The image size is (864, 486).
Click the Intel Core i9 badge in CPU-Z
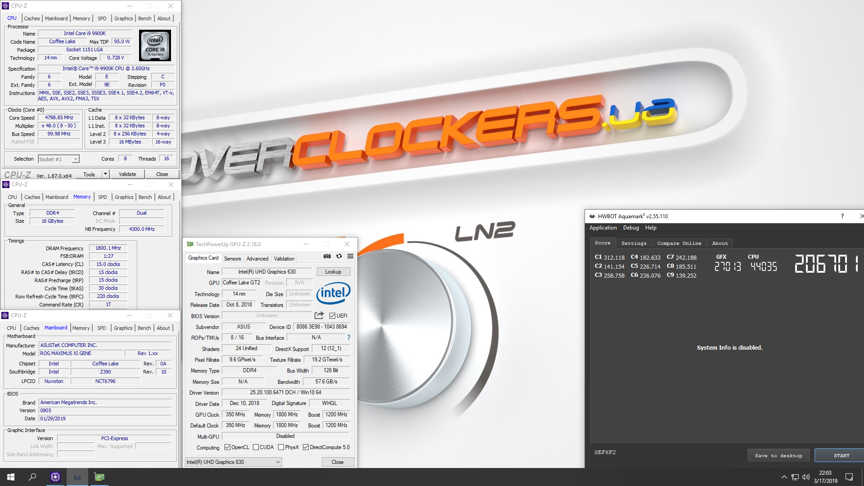click(155, 45)
